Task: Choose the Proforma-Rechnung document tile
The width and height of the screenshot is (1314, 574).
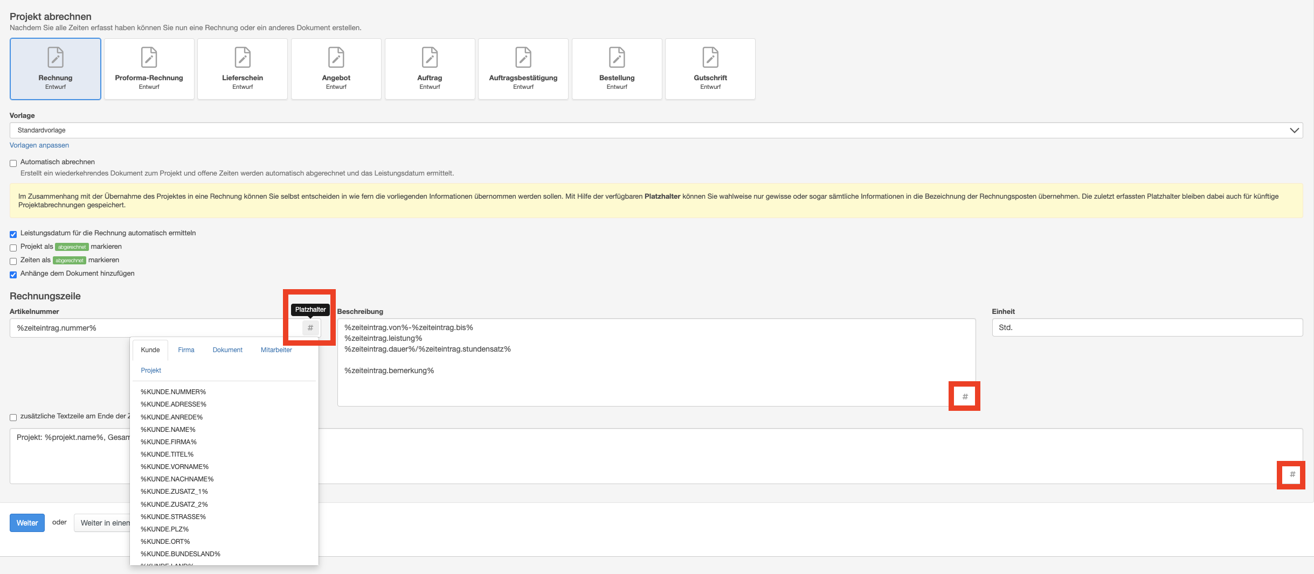Action: tap(149, 69)
